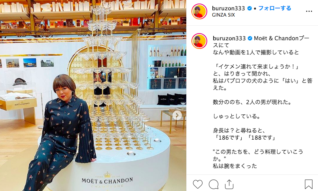
Task: Open comments via the speech bubble icon
Action: [214, 184]
